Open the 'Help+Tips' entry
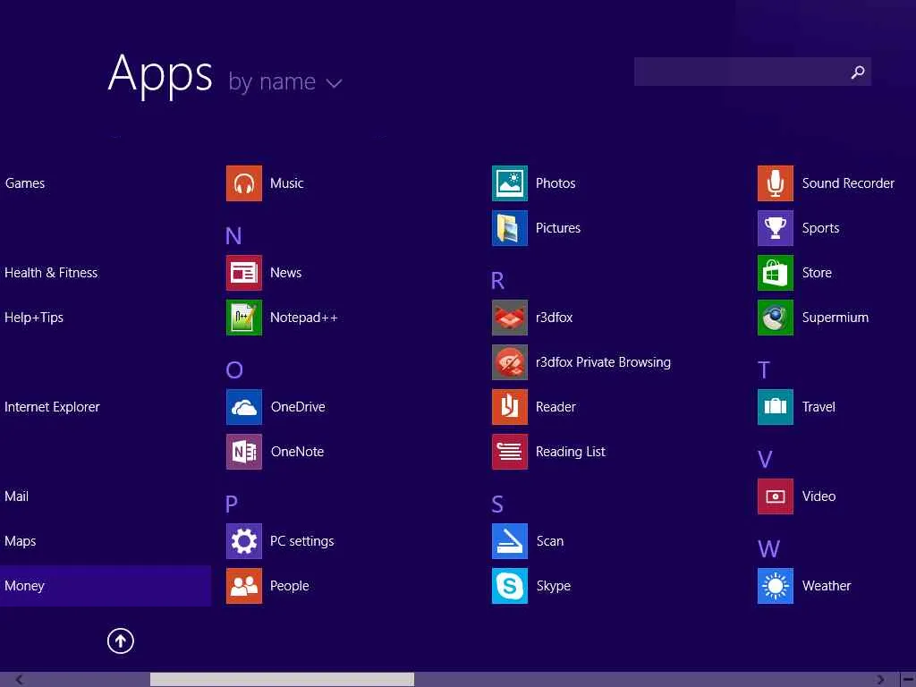 click(x=34, y=318)
